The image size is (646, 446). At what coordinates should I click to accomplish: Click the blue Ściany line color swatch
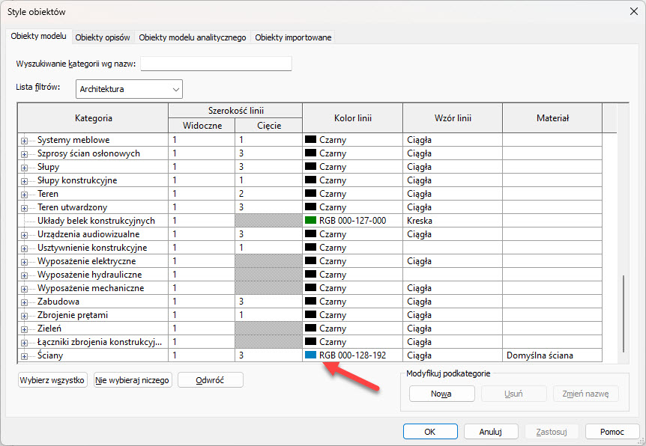pyautogui.click(x=311, y=355)
